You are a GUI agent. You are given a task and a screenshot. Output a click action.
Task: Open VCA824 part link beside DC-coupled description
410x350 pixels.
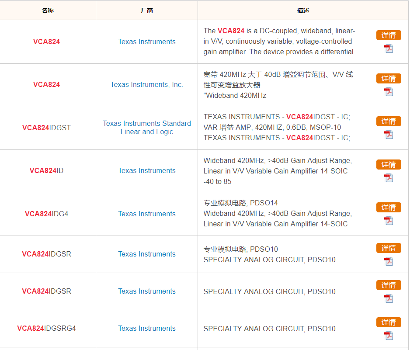pos(46,42)
